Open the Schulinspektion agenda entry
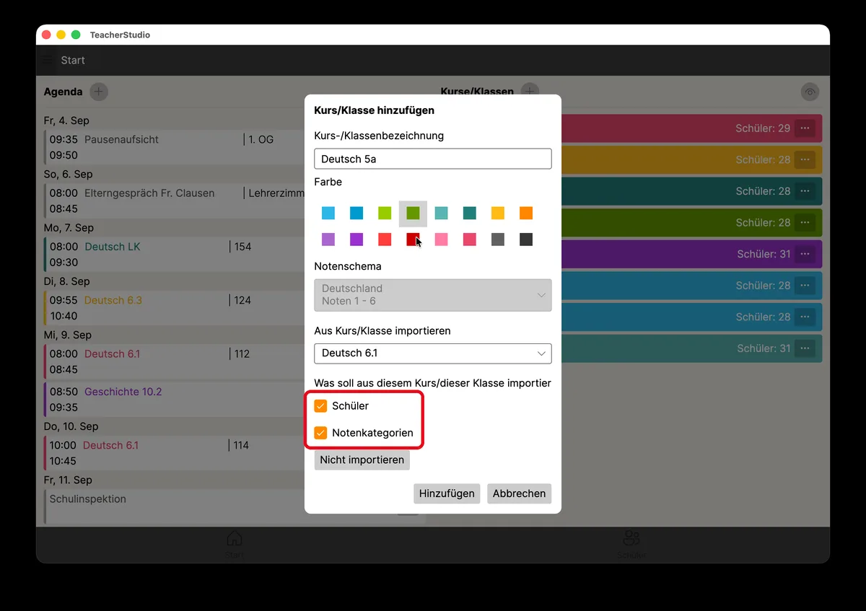This screenshot has height=611, width=866. [x=174, y=507]
